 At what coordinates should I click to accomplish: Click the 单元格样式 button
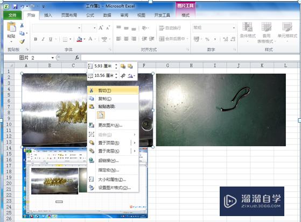[x=287, y=32]
